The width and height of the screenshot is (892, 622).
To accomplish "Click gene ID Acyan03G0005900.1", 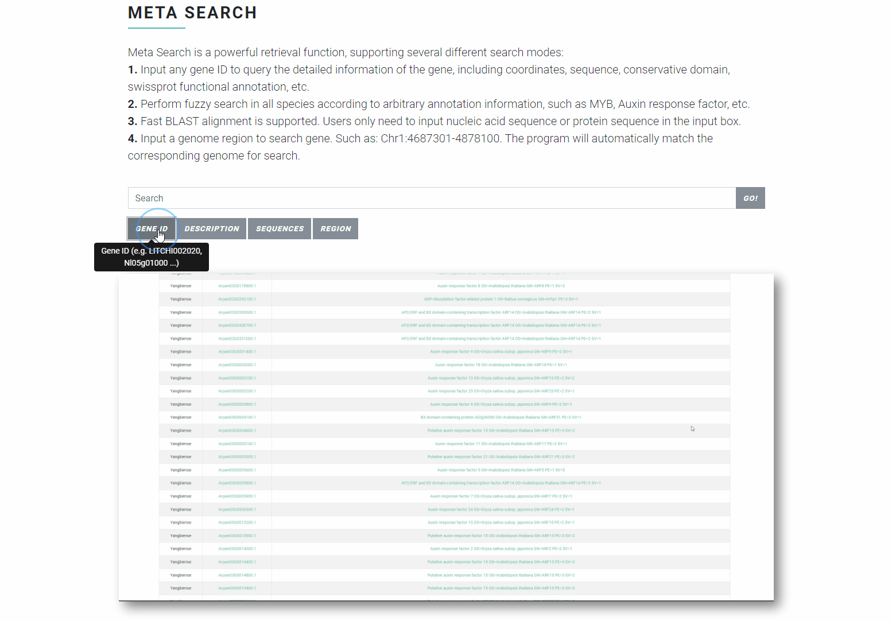I will pyautogui.click(x=237, y=496).
